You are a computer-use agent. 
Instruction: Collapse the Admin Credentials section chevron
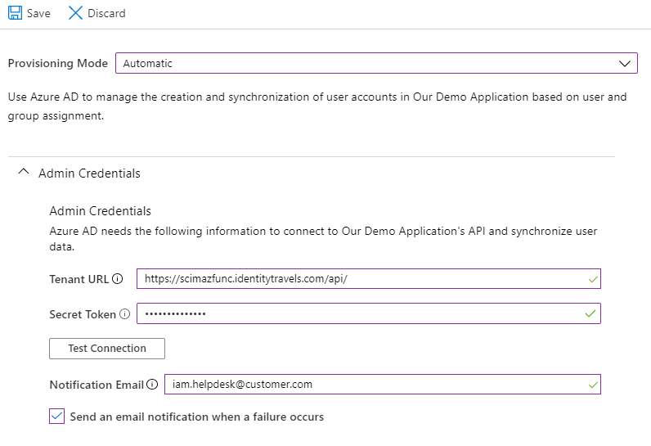(23, 173)
